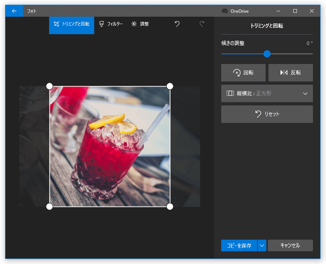The height and width of the screenshot is (264, 326).
Task: Click the キャンセル button
Action: tap(290, 245)
